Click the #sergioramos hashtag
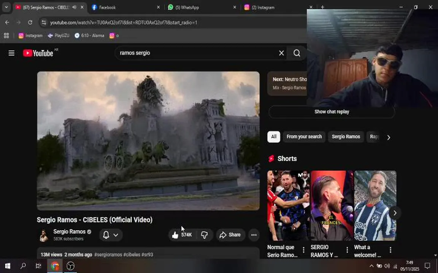 click(x=108, y=255)
